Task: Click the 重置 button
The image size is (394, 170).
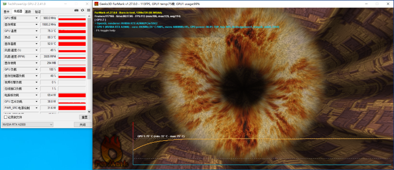Action: (x=84, y=117)
